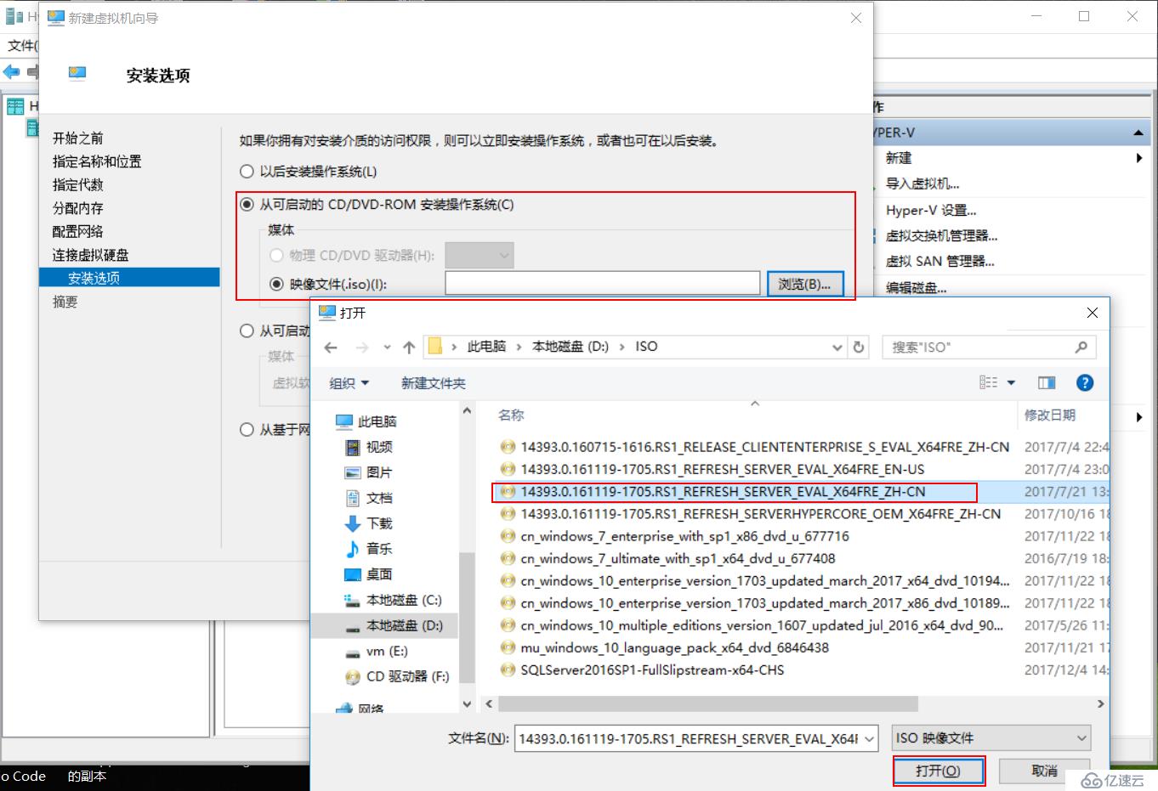Open the help question-mark button

point(1085,383)
